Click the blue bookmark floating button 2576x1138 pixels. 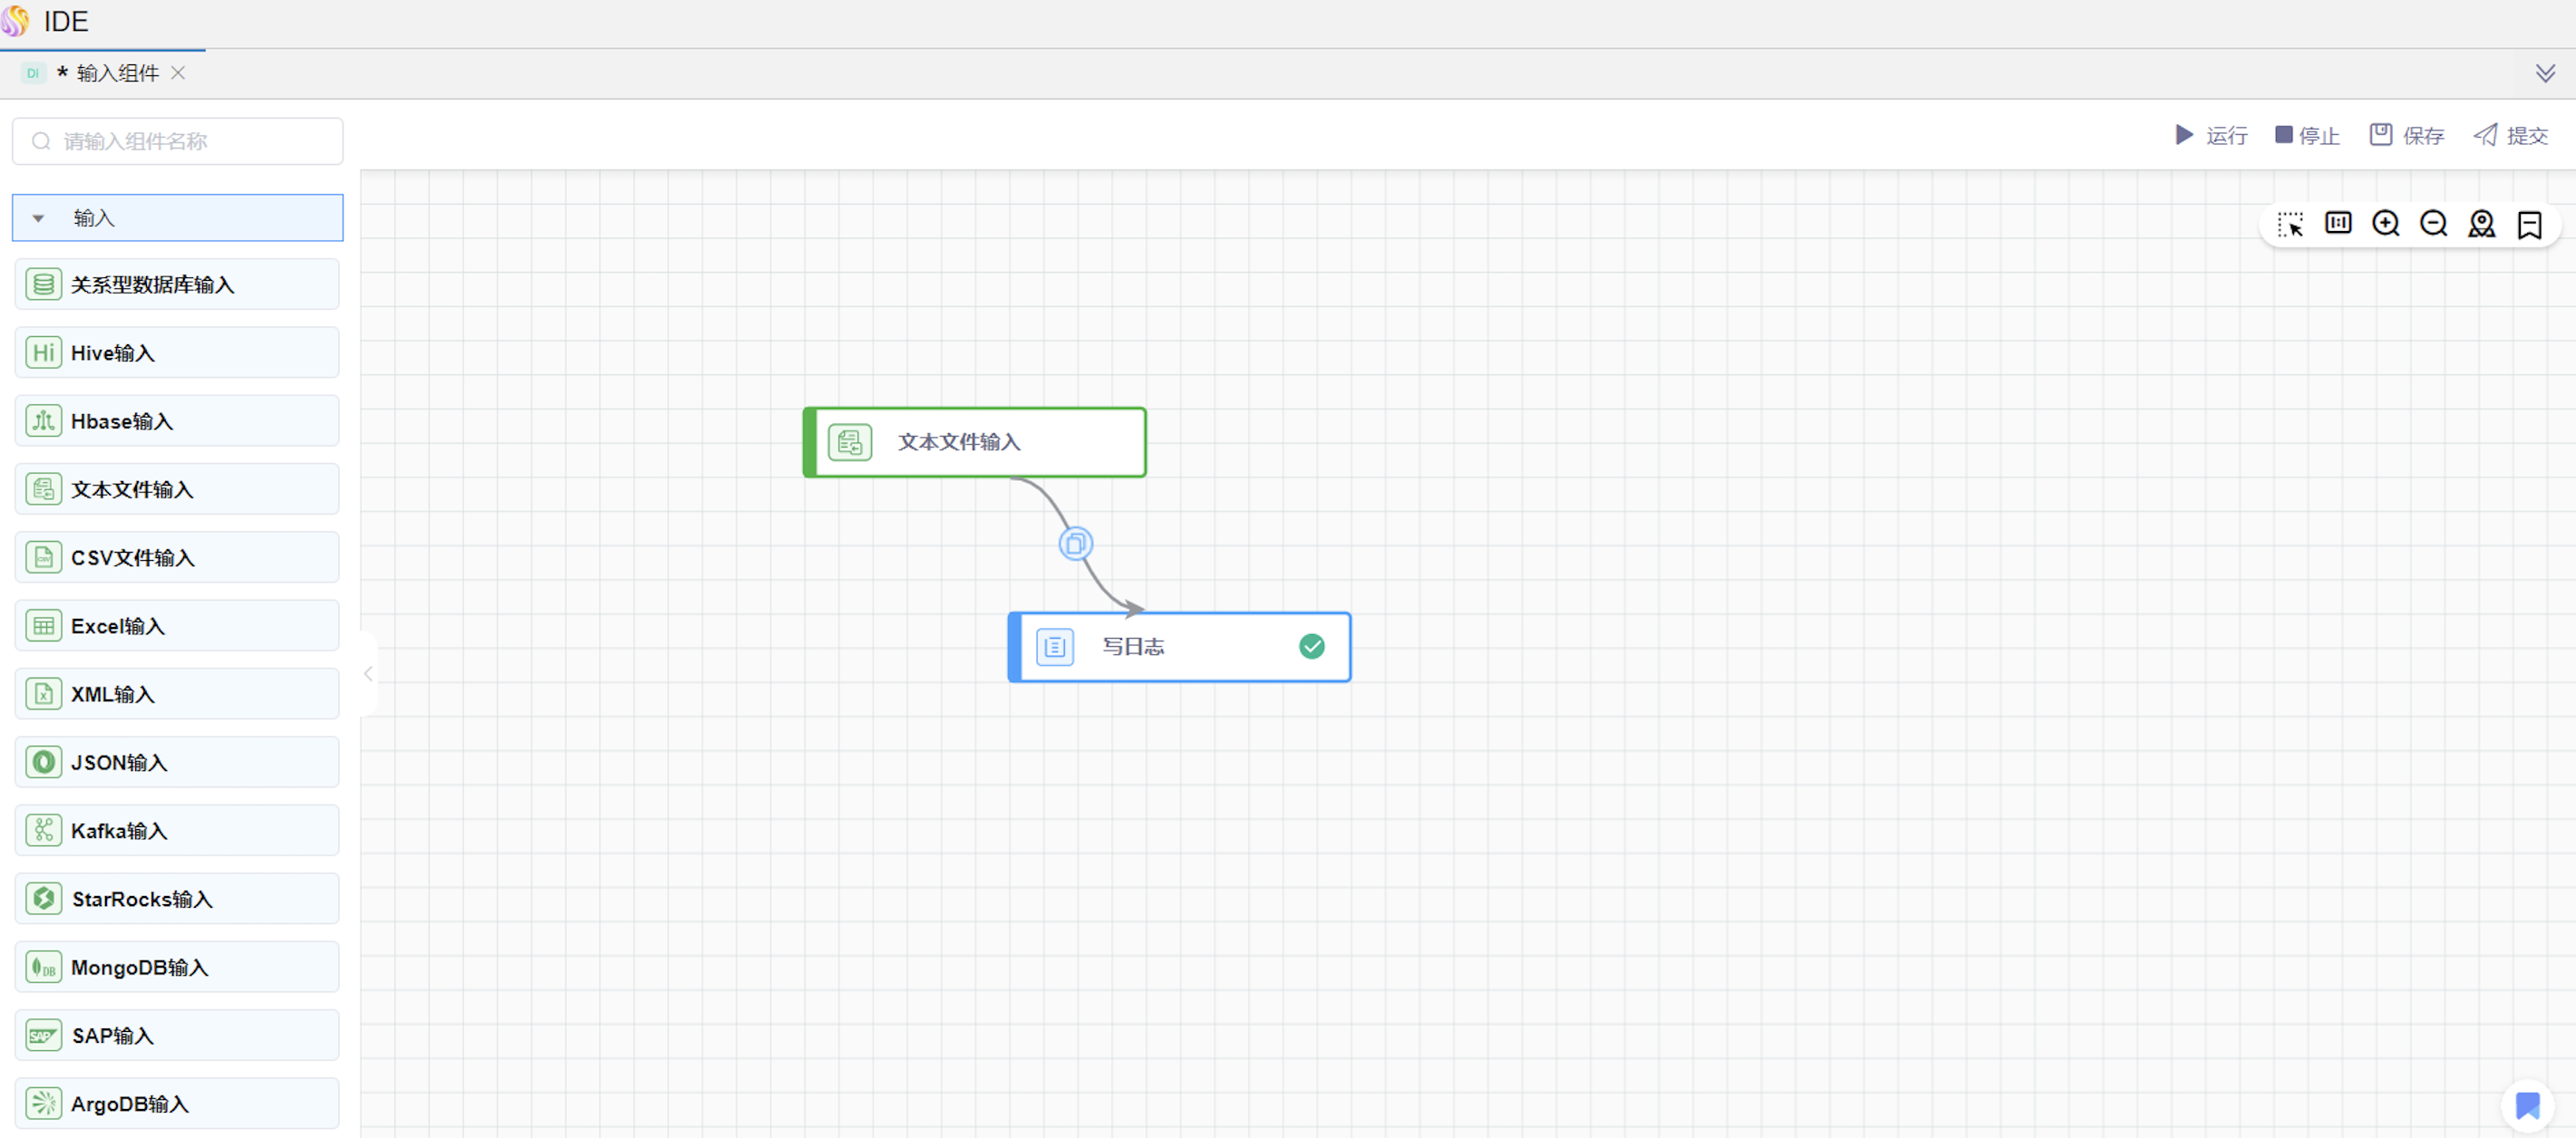click(2527, 1105)
